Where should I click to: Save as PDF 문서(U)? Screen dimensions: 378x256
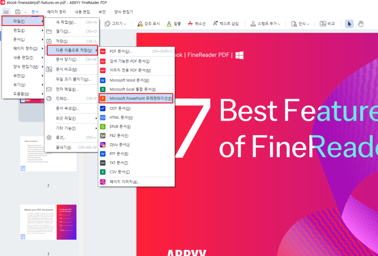tap(136, 51)
